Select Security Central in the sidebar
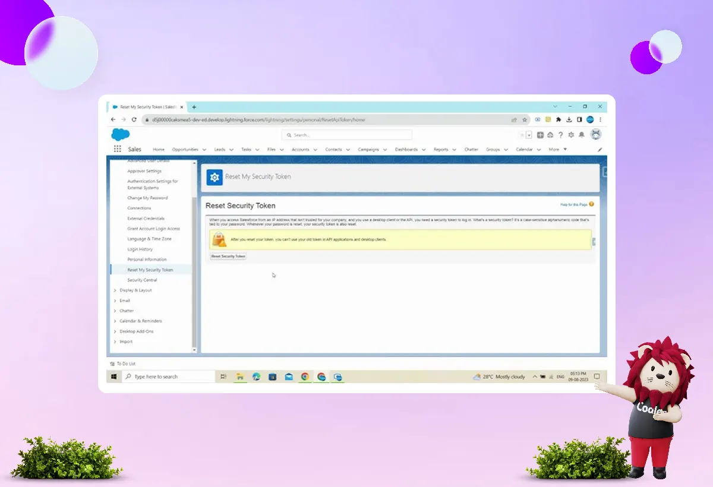This screenshot has width=713, height=487. tap(142, 280)
